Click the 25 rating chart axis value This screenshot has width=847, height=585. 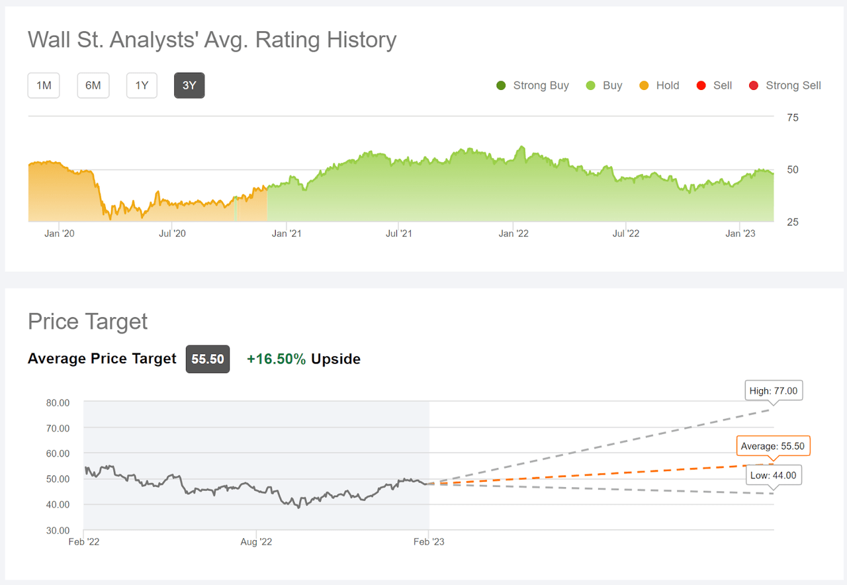point(792,222)
